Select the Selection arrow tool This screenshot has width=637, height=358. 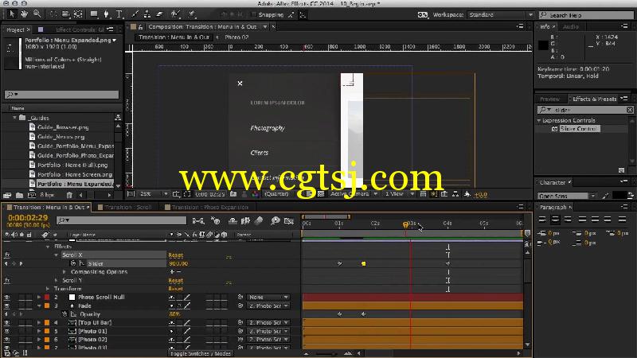point(12,14)
